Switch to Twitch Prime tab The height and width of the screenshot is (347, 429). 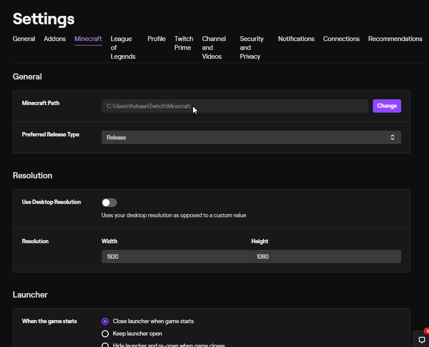click(184, 43)
